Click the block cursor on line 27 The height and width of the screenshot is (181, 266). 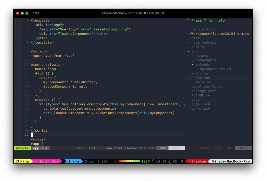32,135
